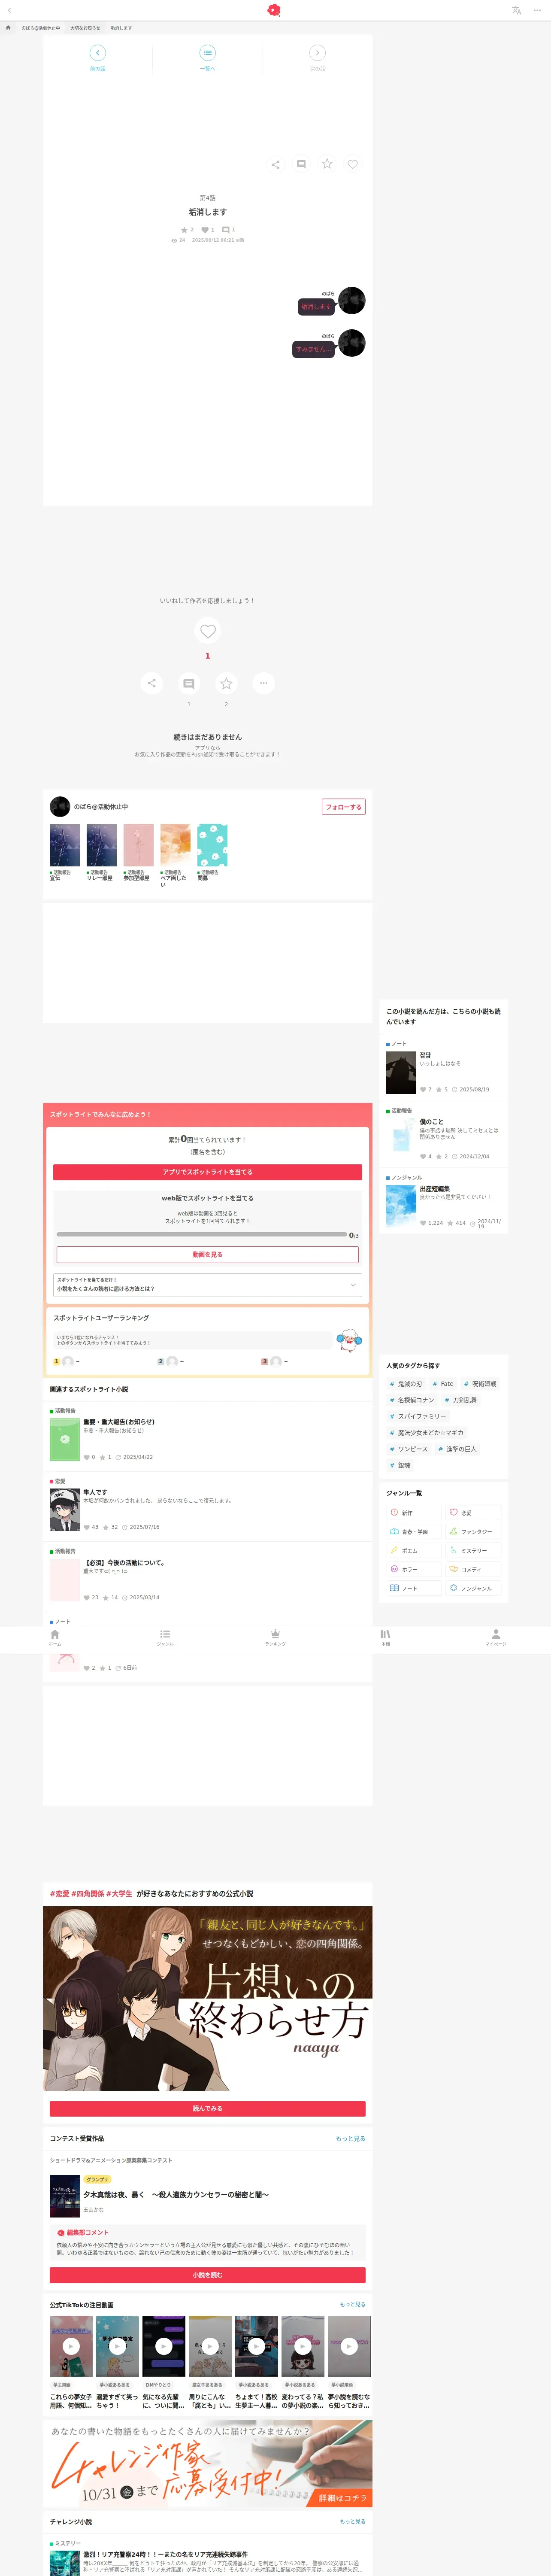Click the 大切なお知らせ breadcrumb
The height and width of the screenshot is (2576, 551).
coord(85,28)
